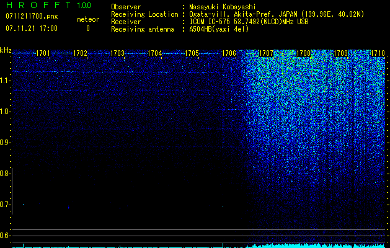
Task: Click the Receiving Location field label
Action: click(x=144, y=14)
